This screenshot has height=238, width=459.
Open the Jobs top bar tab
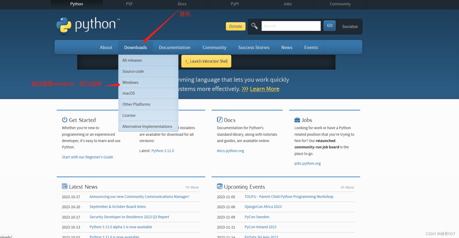(x=287, y=4)
